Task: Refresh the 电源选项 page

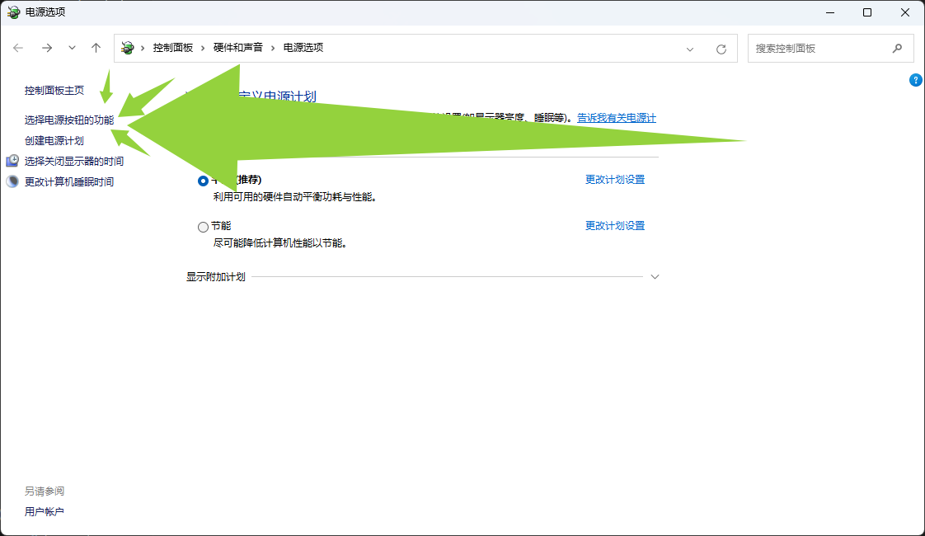Action: (x=721, y=49)
